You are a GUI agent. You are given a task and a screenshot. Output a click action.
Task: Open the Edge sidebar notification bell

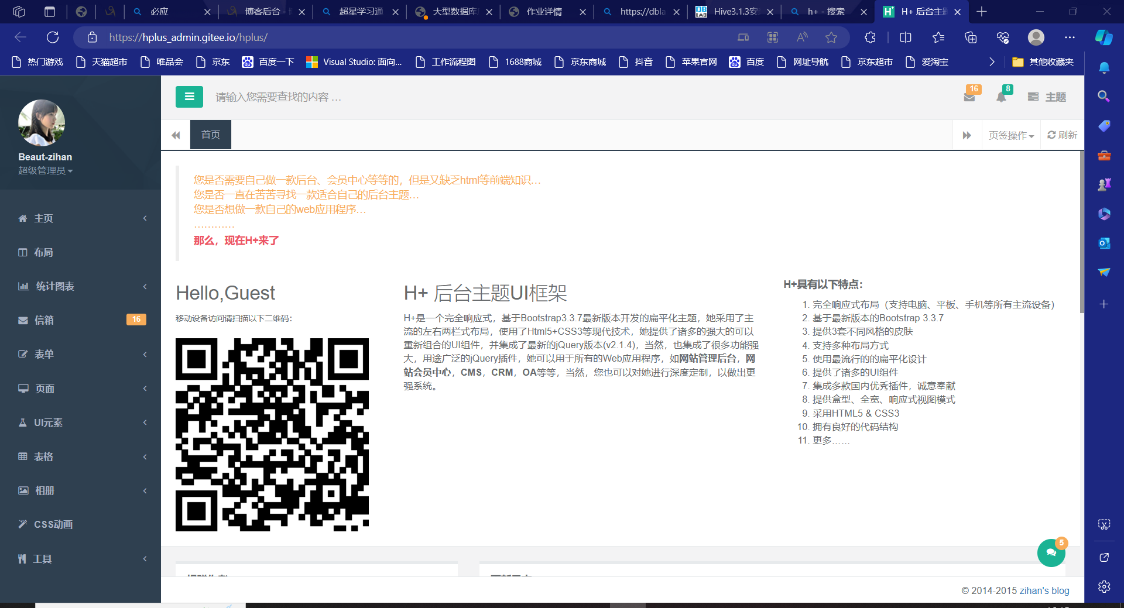pyautogui.click(x=1104, y=67)
